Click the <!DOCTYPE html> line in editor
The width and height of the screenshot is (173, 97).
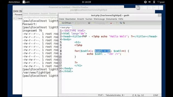click(74, 30)
